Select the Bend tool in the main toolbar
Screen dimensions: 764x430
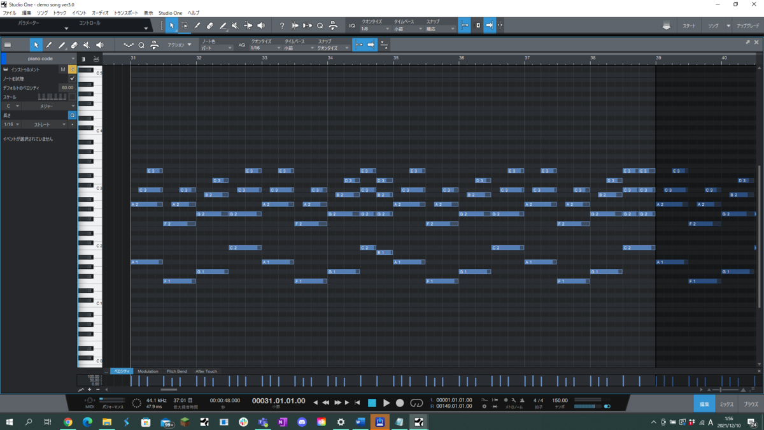(248, 25)
